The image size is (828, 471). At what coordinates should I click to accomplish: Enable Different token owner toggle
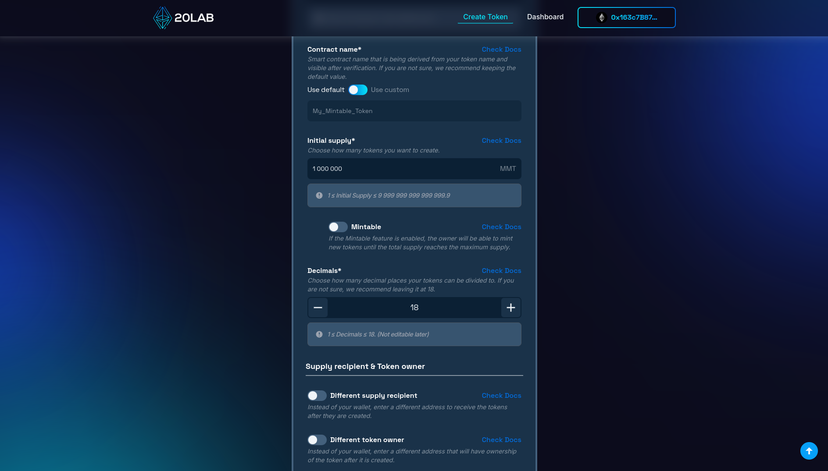coord(317,440)
